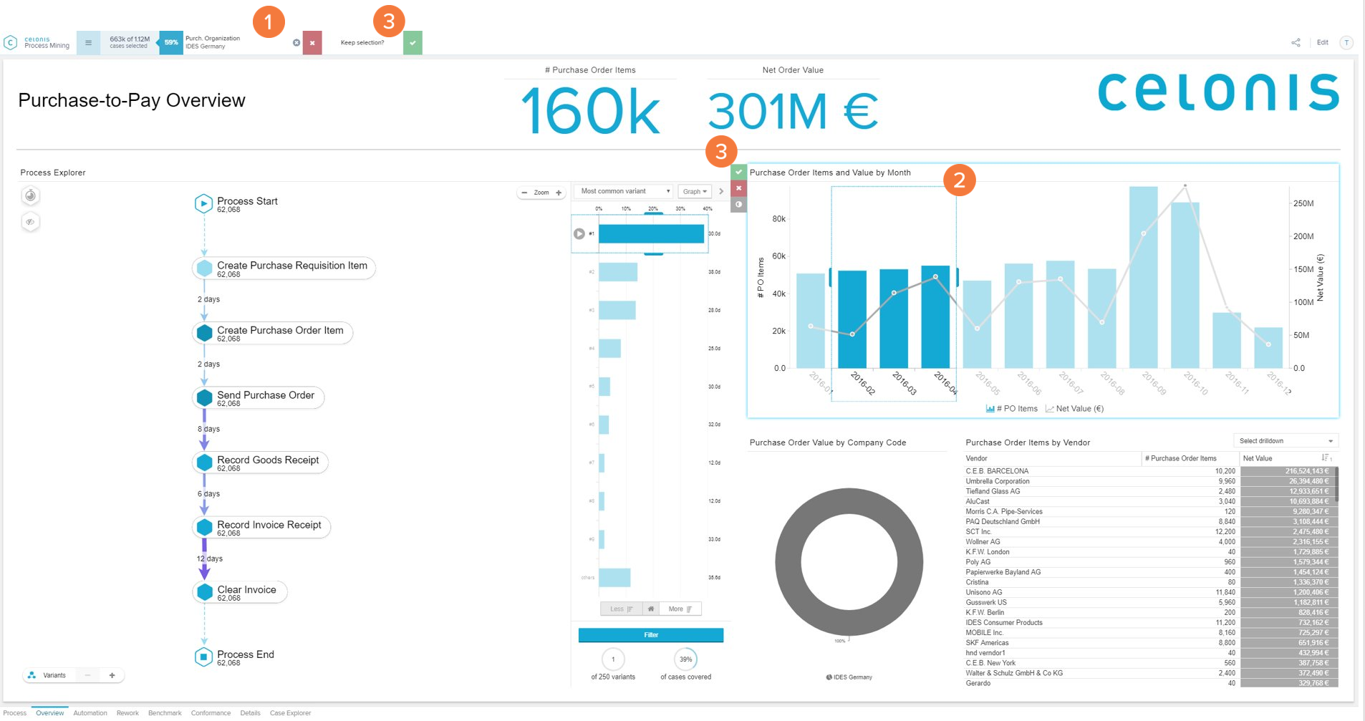Click the 39% cases covered indicator
This screenshot has width=1365, height=721.
tap(685, 659)
